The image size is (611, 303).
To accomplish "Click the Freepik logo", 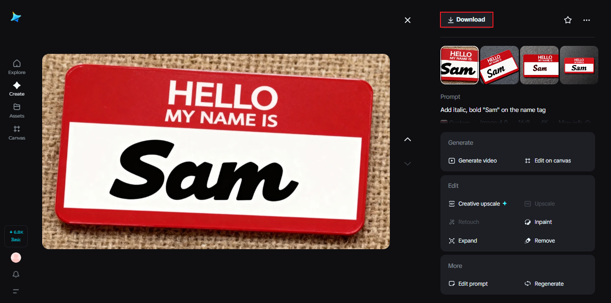I will coord(15,17).
